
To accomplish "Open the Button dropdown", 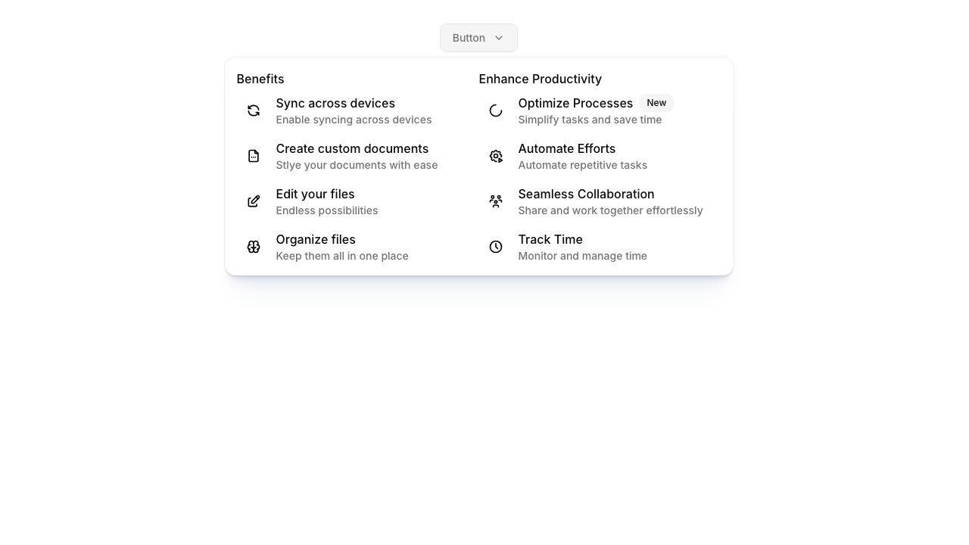I will tap(478, 38).
